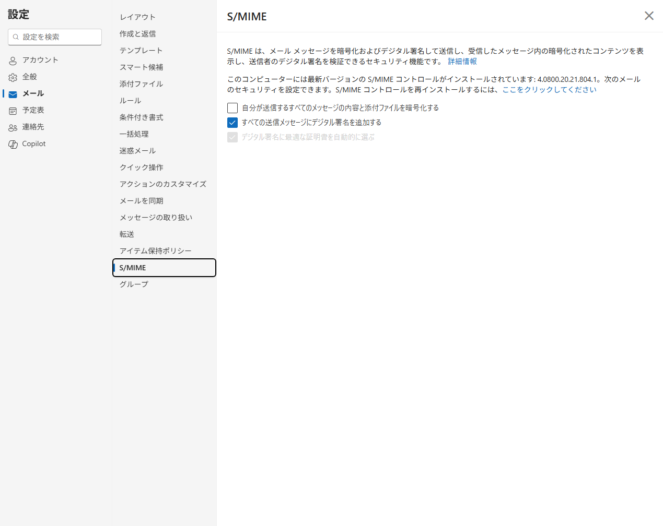Click the contacts people icon
This screenshot has height=526, width=663.
(x=13, y=127)
